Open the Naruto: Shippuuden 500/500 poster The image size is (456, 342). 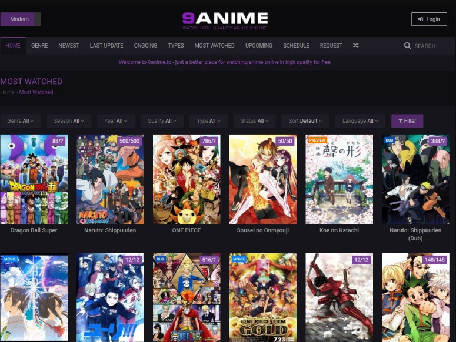click(110, 179)
